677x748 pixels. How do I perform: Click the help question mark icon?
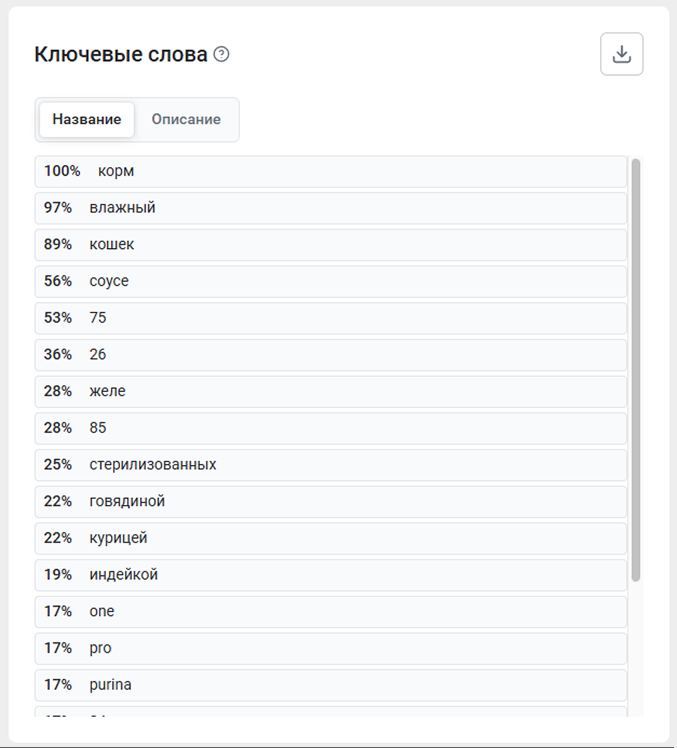point(221,54)
